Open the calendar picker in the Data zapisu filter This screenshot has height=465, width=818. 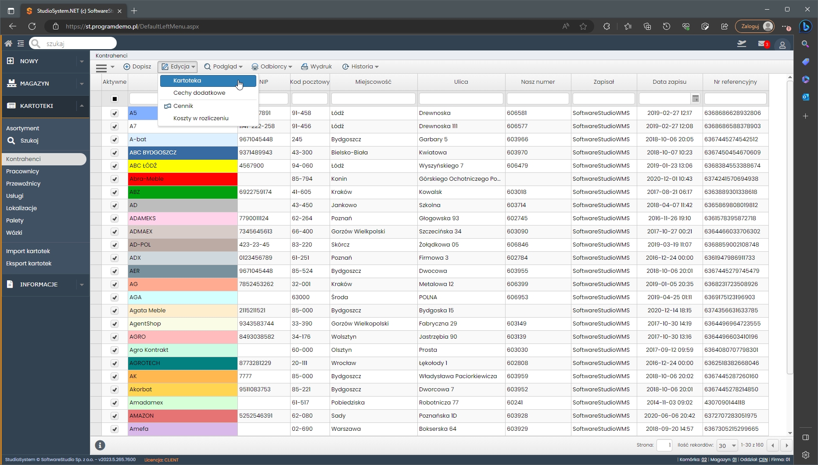click(x=696, y=99)
